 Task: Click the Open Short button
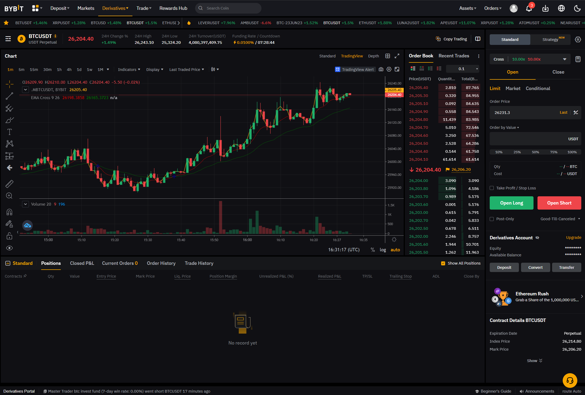click(559, 203)
